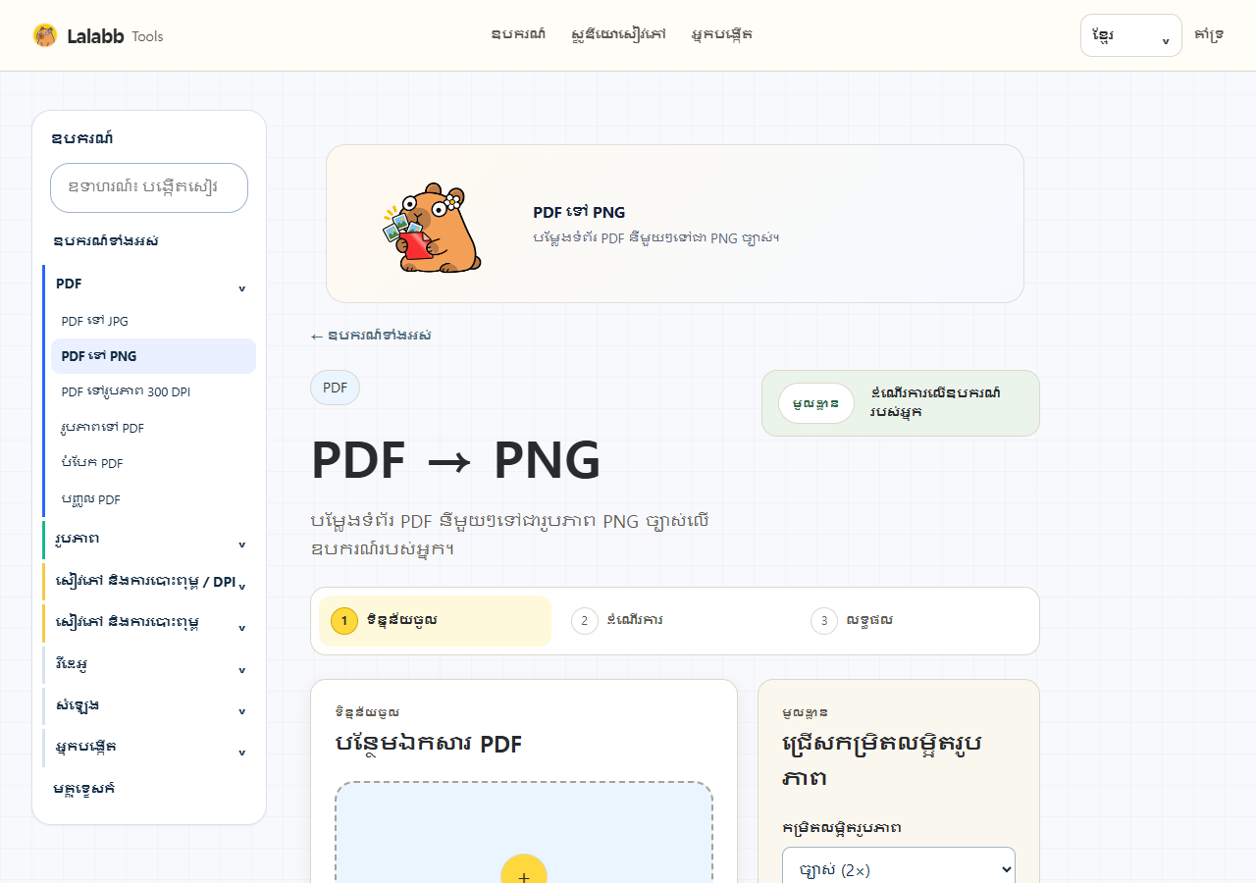Click the large "PDF → PNG" heading
Image resolution: width=1256 pixels, height=883 pixels.
456,459
